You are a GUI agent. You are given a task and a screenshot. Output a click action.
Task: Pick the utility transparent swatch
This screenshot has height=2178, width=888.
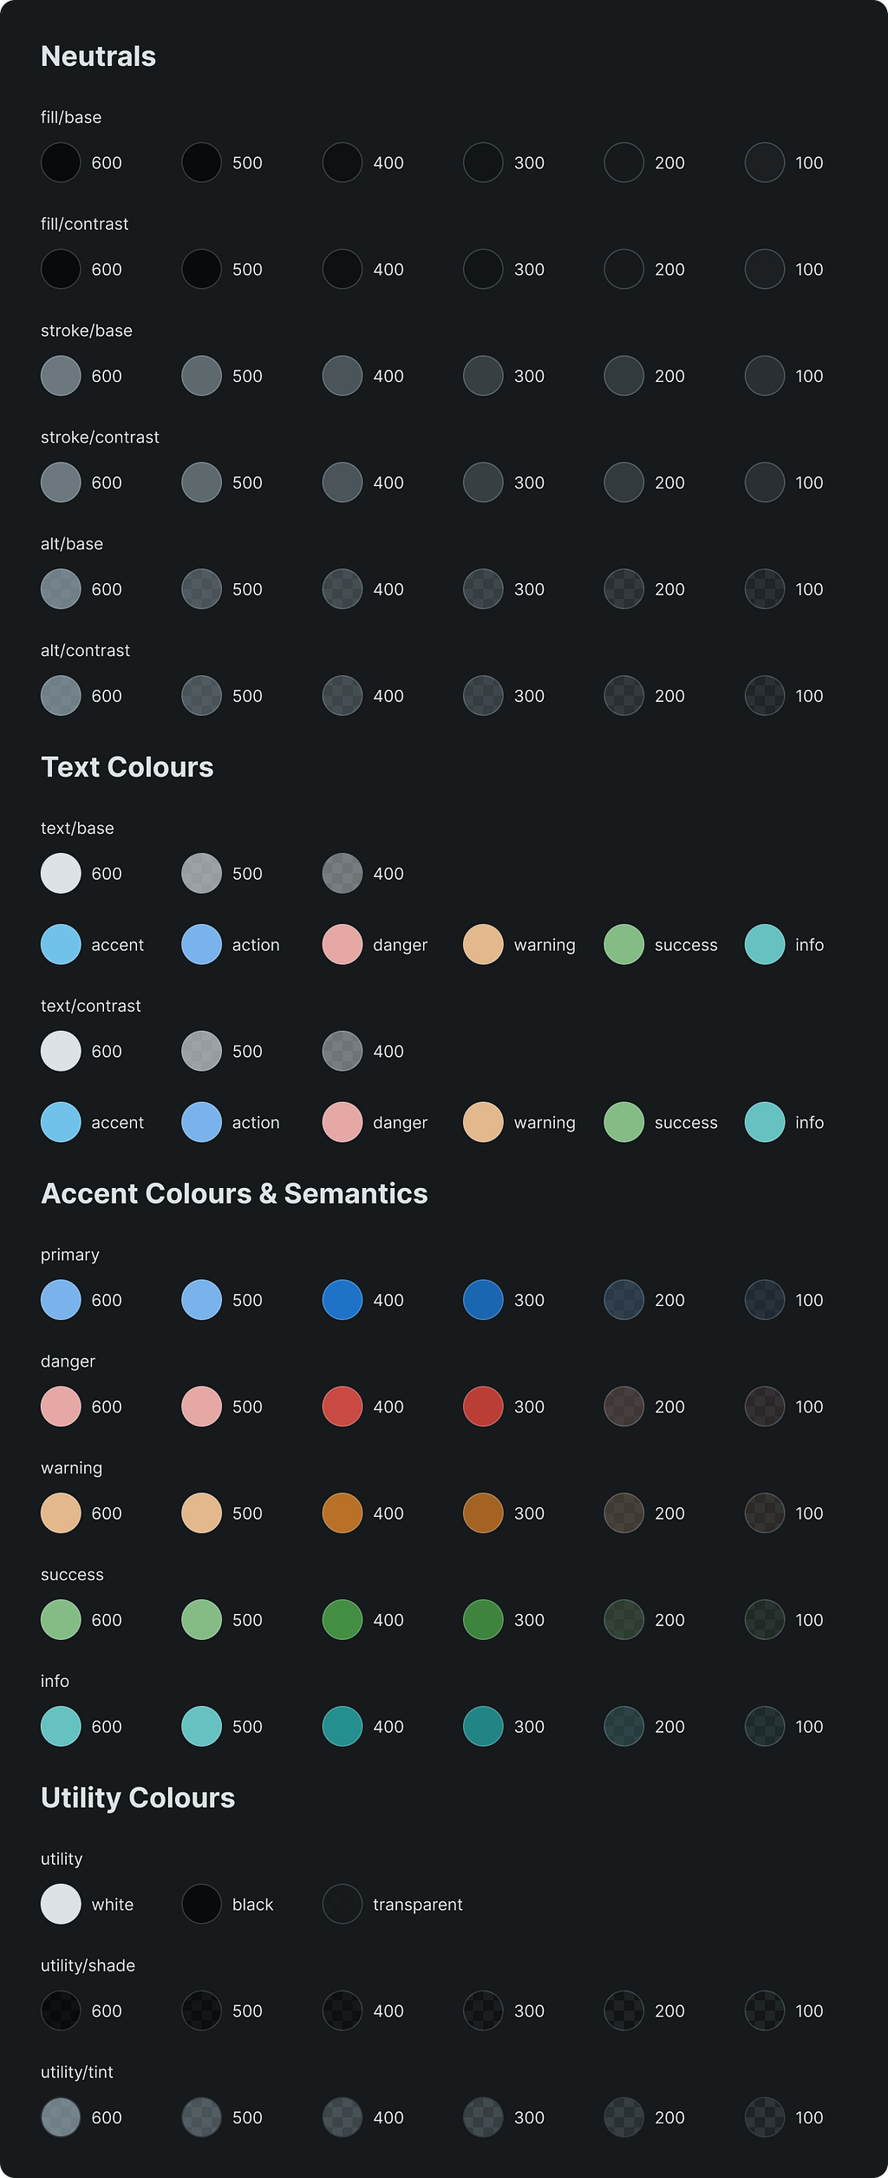tap(342, 1905)
